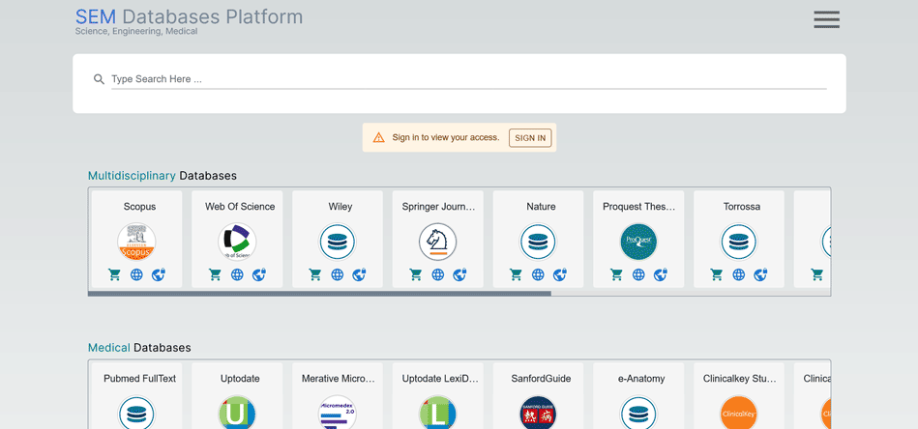Click the Merative Micro… card title
Viewport: 918px width, 429px height.
(339, 379)
